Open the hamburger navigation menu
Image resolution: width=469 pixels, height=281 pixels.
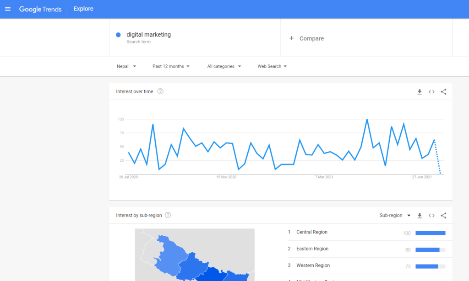point(8,9)
